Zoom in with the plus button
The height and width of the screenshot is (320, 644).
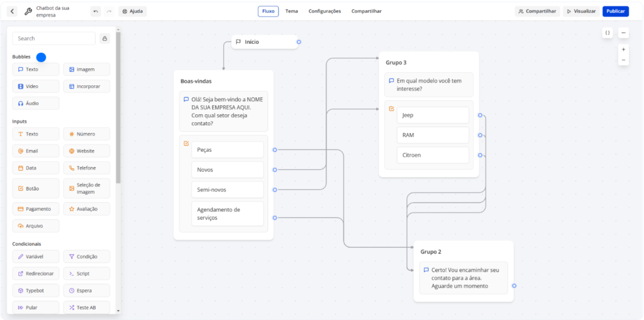(623, 50)
